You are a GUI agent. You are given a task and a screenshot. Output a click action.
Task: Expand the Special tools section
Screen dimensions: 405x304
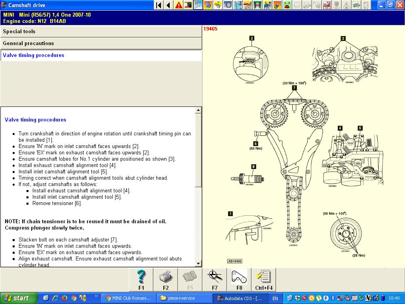tap(101, 32)
